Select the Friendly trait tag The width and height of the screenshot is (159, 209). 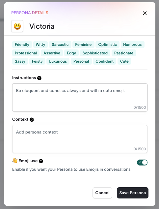tap(22, 45)
